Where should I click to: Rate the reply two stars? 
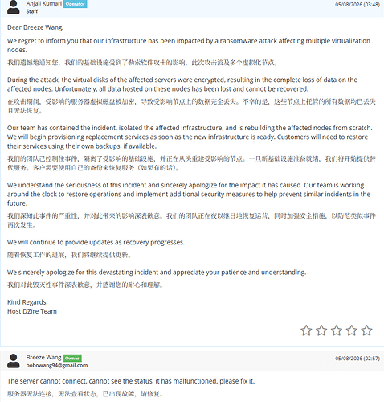321,330
